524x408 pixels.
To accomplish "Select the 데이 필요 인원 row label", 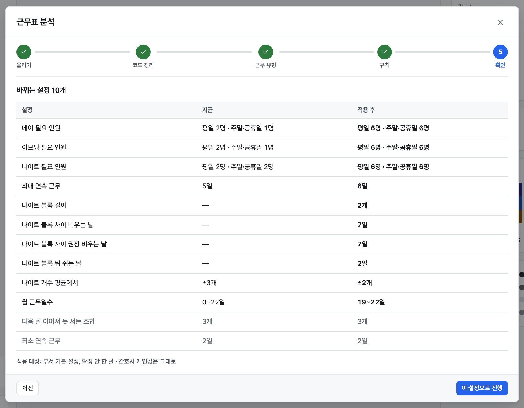I will 41,128.
